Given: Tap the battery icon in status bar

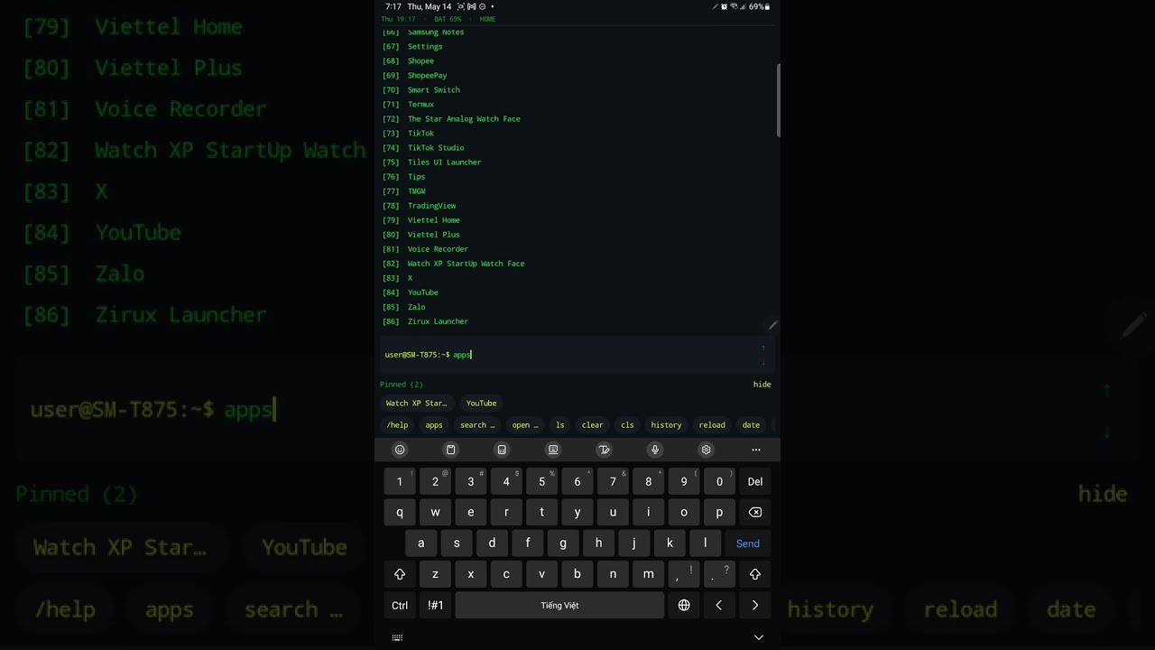Looking at the screenshot, I should pos(767,6).
